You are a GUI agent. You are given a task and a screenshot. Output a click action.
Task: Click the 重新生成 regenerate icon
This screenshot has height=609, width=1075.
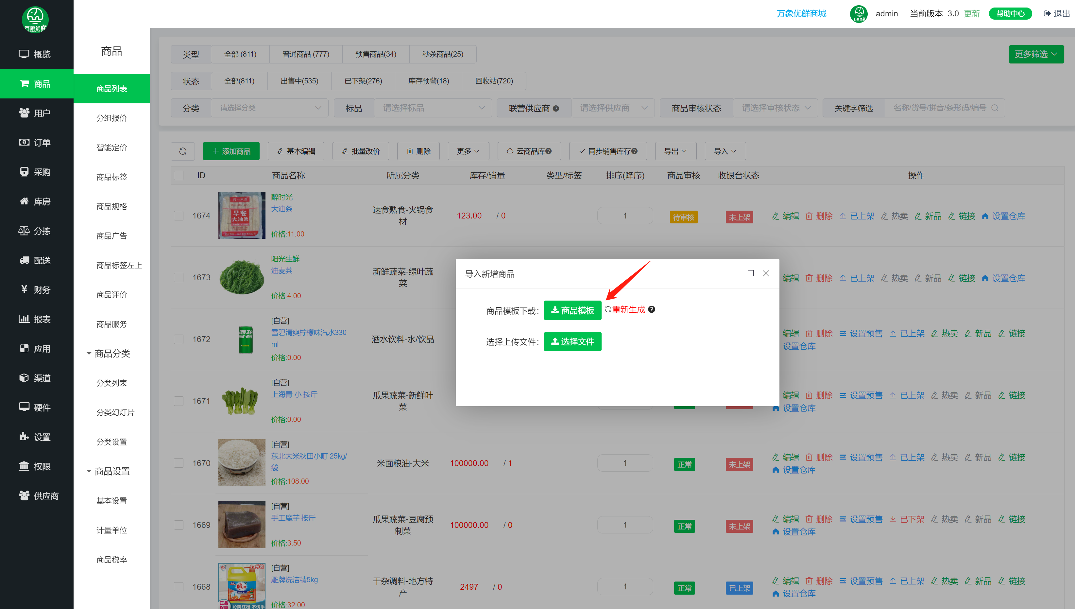coord(608,309)
